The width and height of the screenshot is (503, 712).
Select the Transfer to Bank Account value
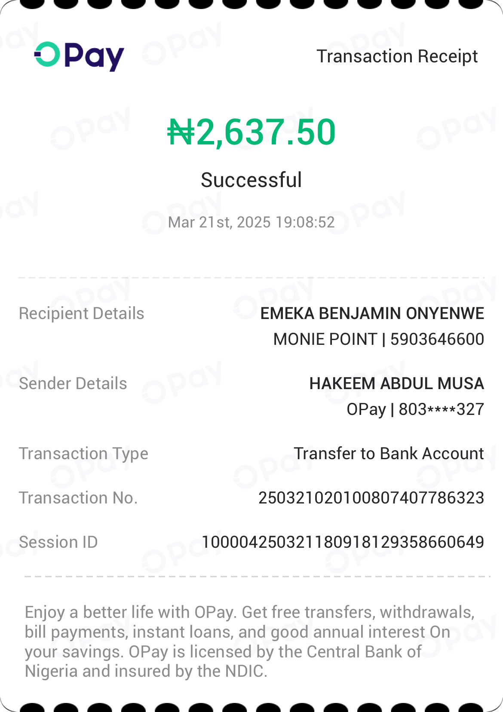(x=389, y=454)
